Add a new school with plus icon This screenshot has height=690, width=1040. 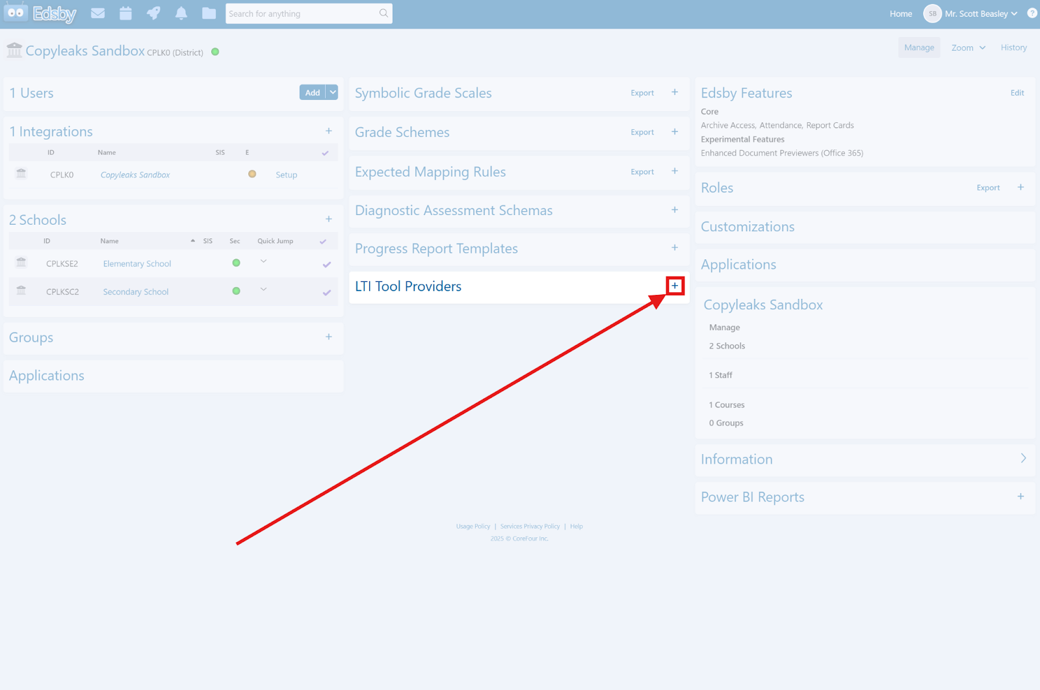(329, 219)
